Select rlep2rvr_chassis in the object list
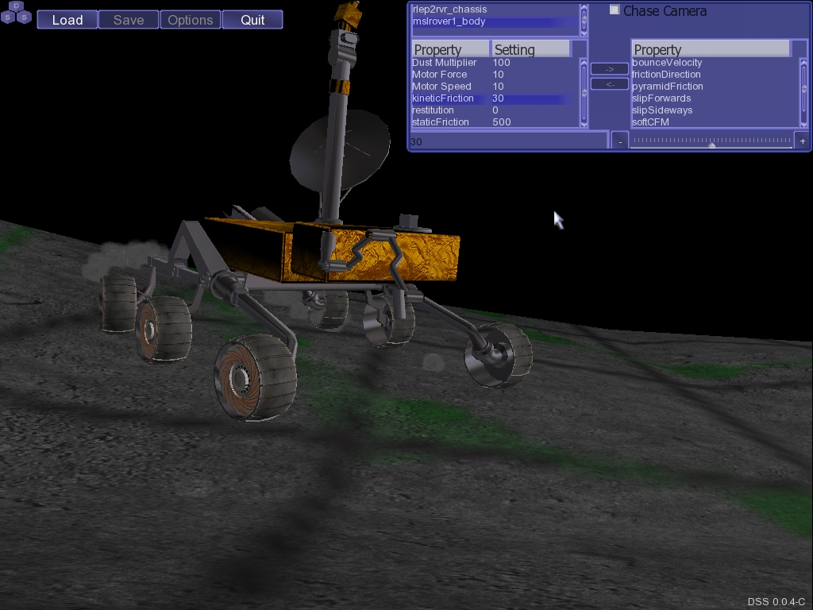 click(x=495, y=10)
